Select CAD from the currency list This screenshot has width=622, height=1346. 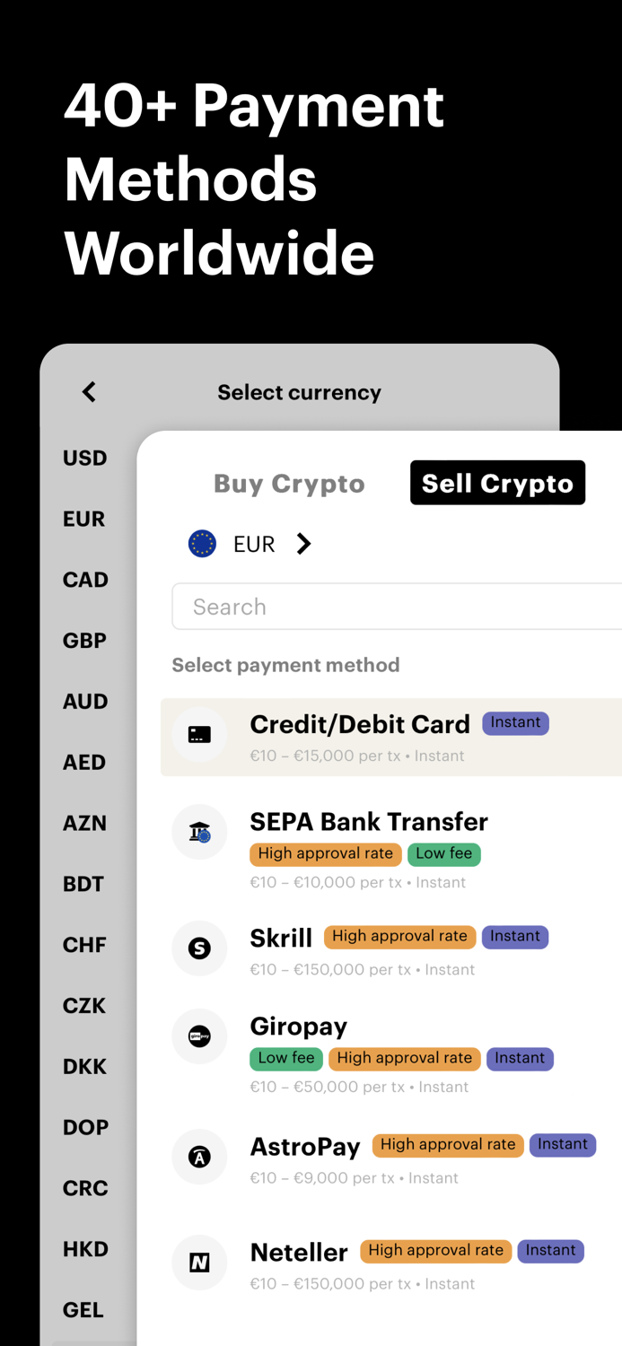pos(85,579)
